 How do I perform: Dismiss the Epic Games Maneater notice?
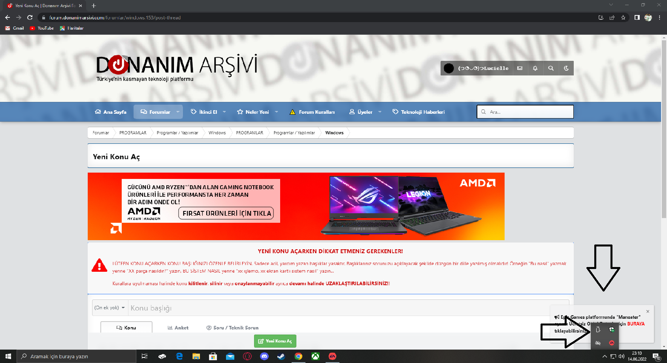click(x=648, y=311)
